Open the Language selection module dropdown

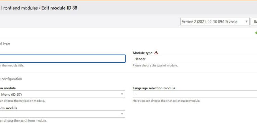[x=195, y=94]
